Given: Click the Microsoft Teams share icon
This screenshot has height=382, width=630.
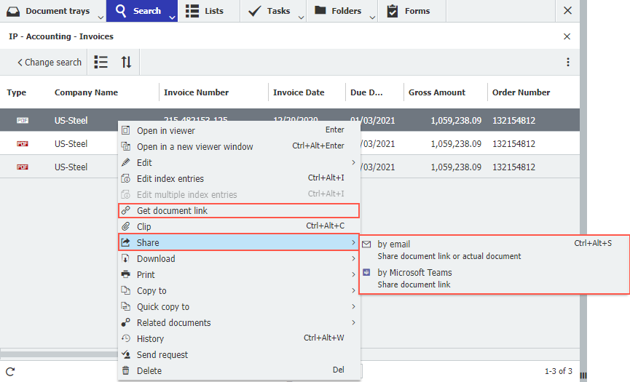Looking at the screenshot, I should click(x=367, y=273).
